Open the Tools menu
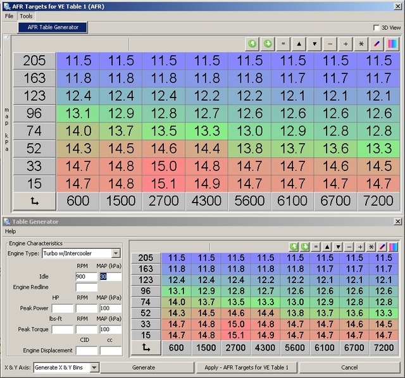405x378 pixels. tap(26, 16)
